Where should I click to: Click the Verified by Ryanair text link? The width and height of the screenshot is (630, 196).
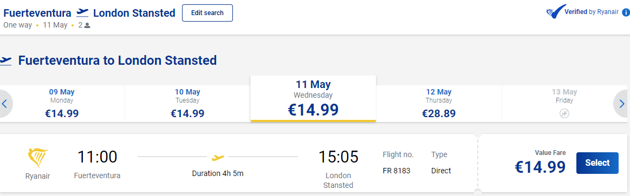click(592, 12)
